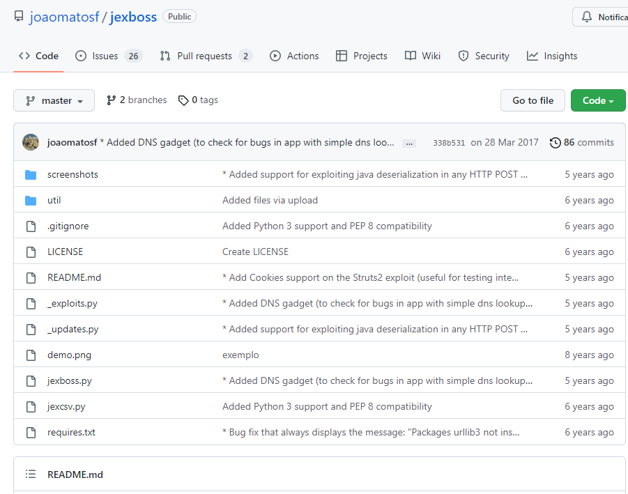628x494 pixels.
Task: Open the 'exemplo' commit message
Action: 240,355
